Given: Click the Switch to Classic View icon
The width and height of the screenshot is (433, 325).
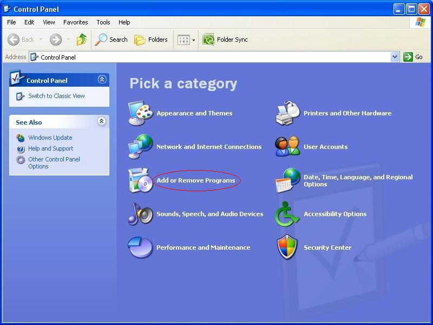Looking at the screenshot, I should (x=20, y=96).
